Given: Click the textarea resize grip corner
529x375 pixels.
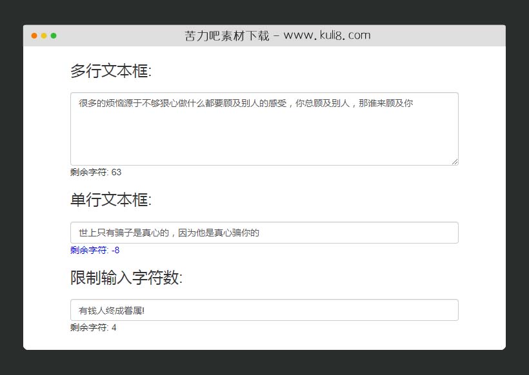Looking at the screenshot, I should click(x=455, y=161).
